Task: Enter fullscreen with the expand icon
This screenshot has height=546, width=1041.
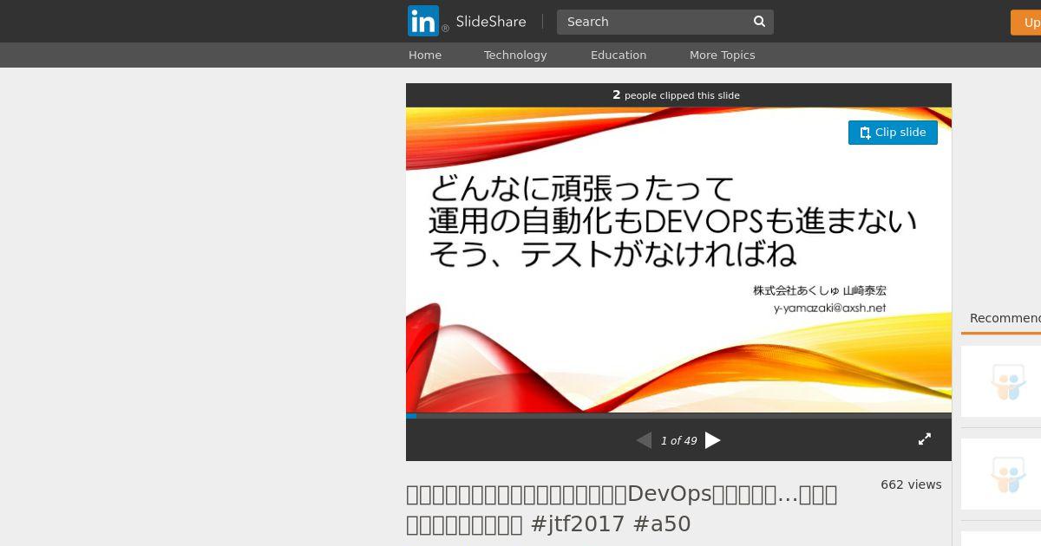Action: pos(925,439)
